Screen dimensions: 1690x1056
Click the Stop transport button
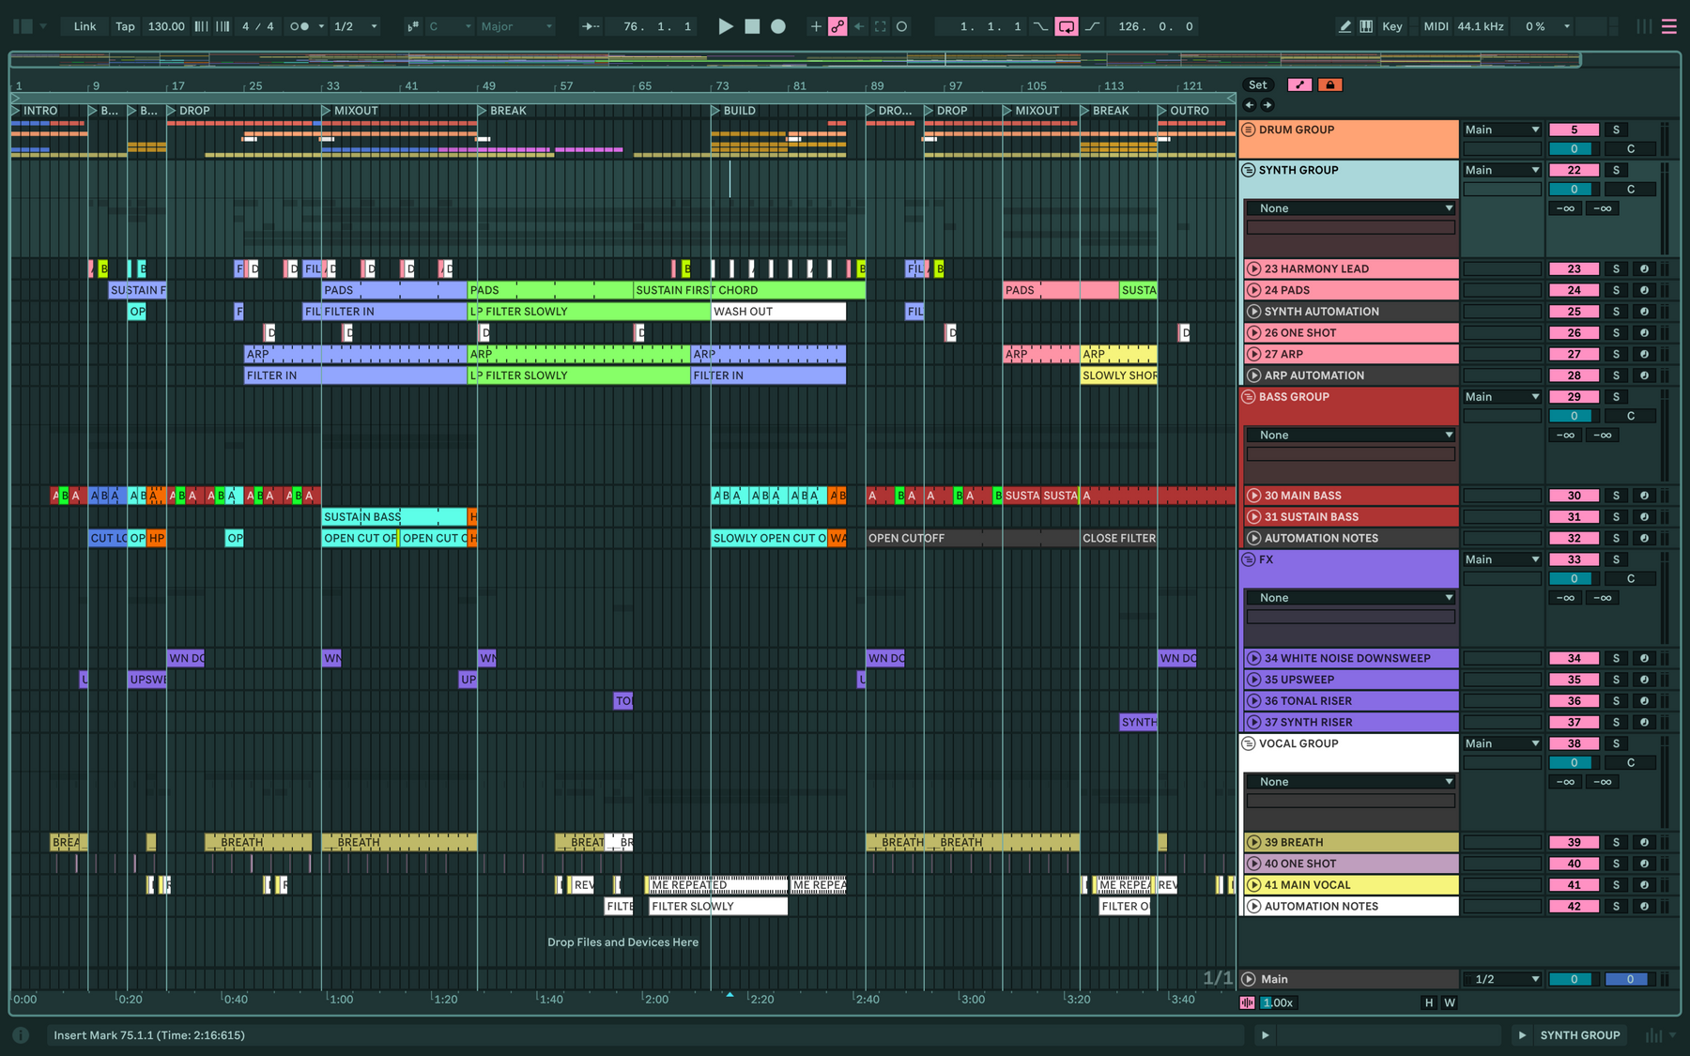coord(752,26)
